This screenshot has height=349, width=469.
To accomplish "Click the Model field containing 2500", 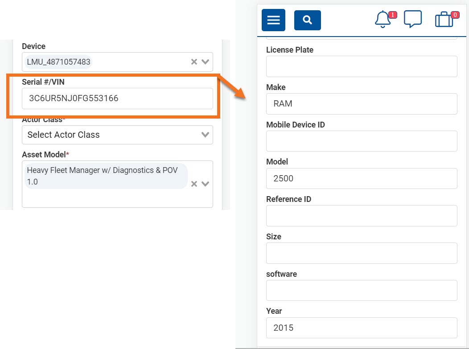I will click(362, 179).
